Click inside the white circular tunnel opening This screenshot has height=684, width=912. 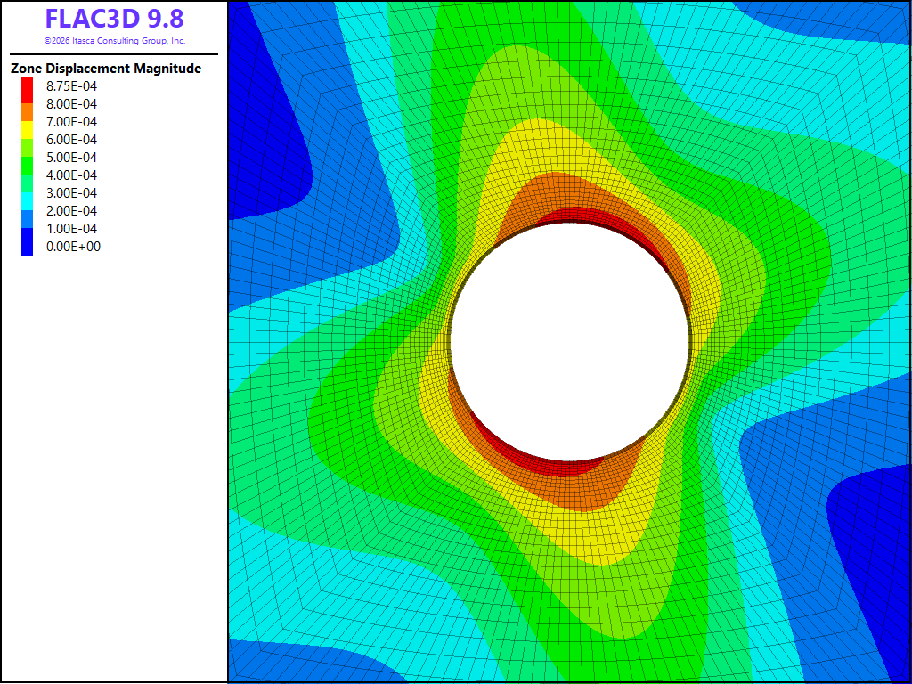click(570, 341)
